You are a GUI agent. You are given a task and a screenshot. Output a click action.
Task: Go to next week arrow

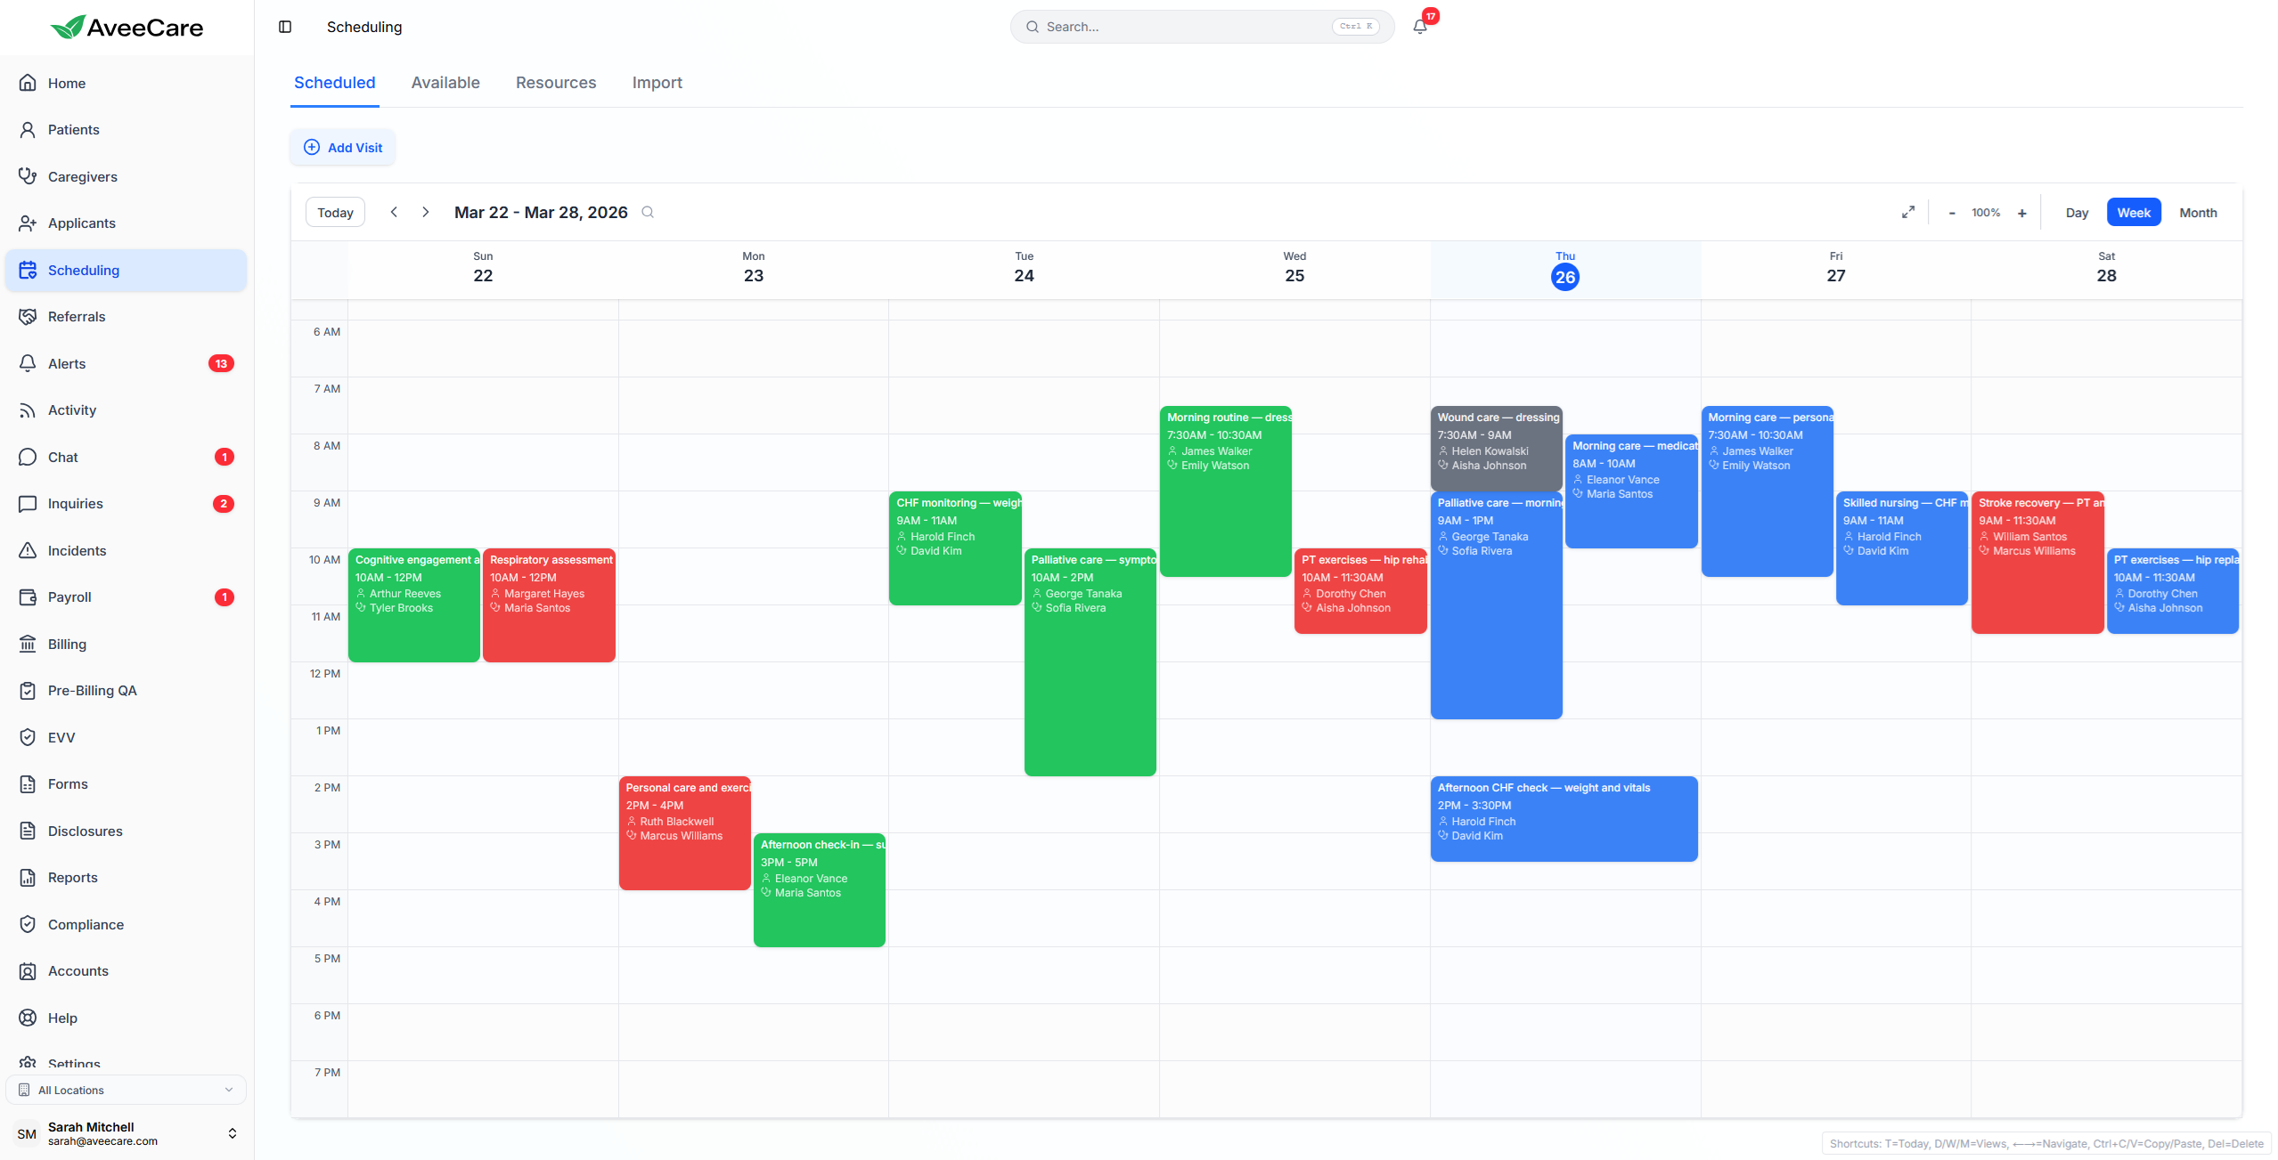click(426, 212)
